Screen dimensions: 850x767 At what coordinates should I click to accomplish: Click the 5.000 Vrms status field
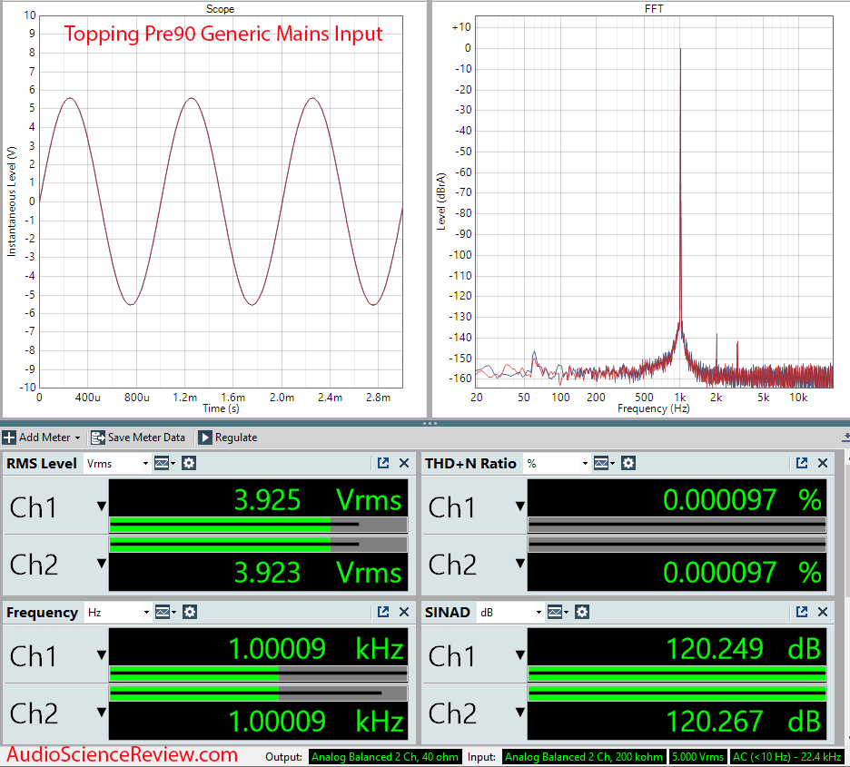tap(697, 757)
